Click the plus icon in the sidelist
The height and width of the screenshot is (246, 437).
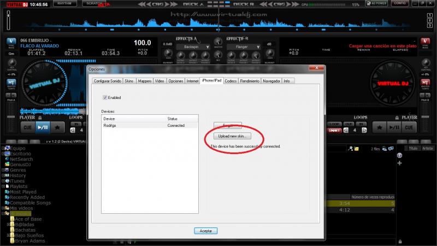tap(400, 163)
